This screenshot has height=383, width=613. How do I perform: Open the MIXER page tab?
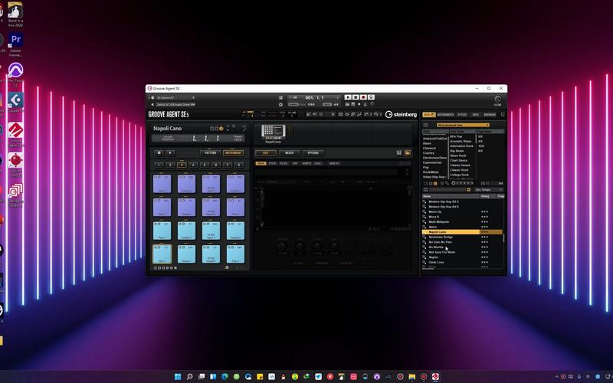pyautogui.click(x=290, y=152)
